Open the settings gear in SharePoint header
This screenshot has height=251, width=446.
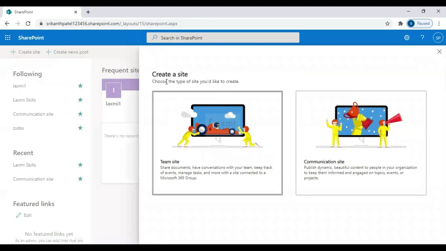(x=407, y=38)
